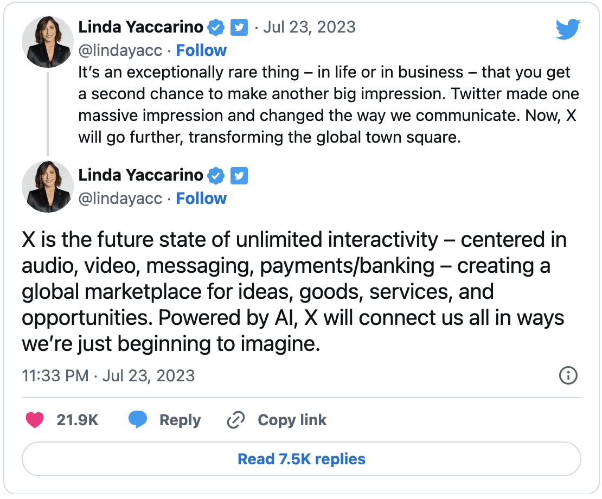This screenshot has width=602, height=499.
Task: Click the verified badge in the top tweet
Action: pos(216,27)
